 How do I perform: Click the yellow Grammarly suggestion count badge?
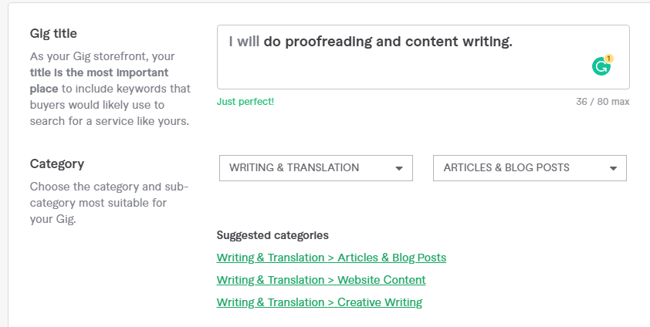click(x=608, y=59)
